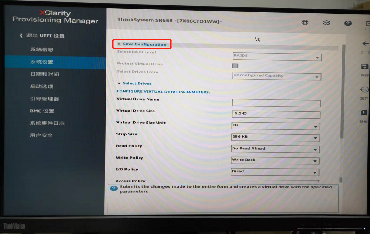Click the CONFIGURE VIRTUAL DRIVE PARAMETERS heading
Screen dimensions: 370x234
(163, 92)
